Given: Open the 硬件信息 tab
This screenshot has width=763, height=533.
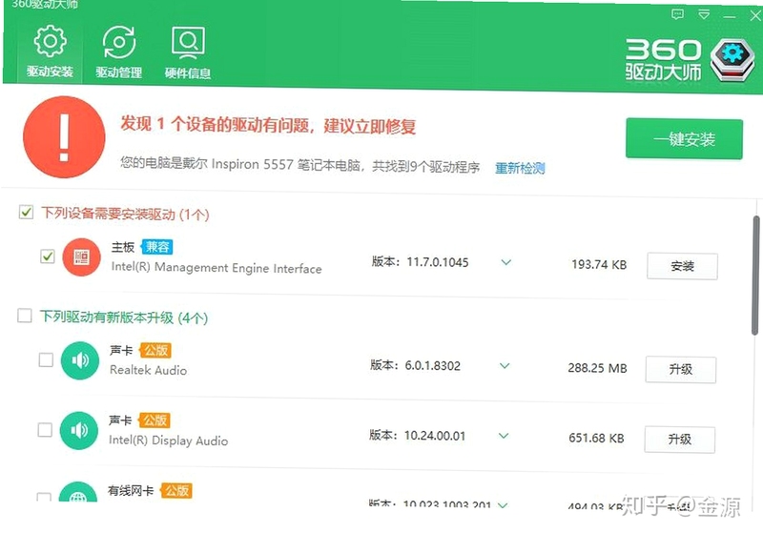Looking at the screenshot, I should coord(188,51).
